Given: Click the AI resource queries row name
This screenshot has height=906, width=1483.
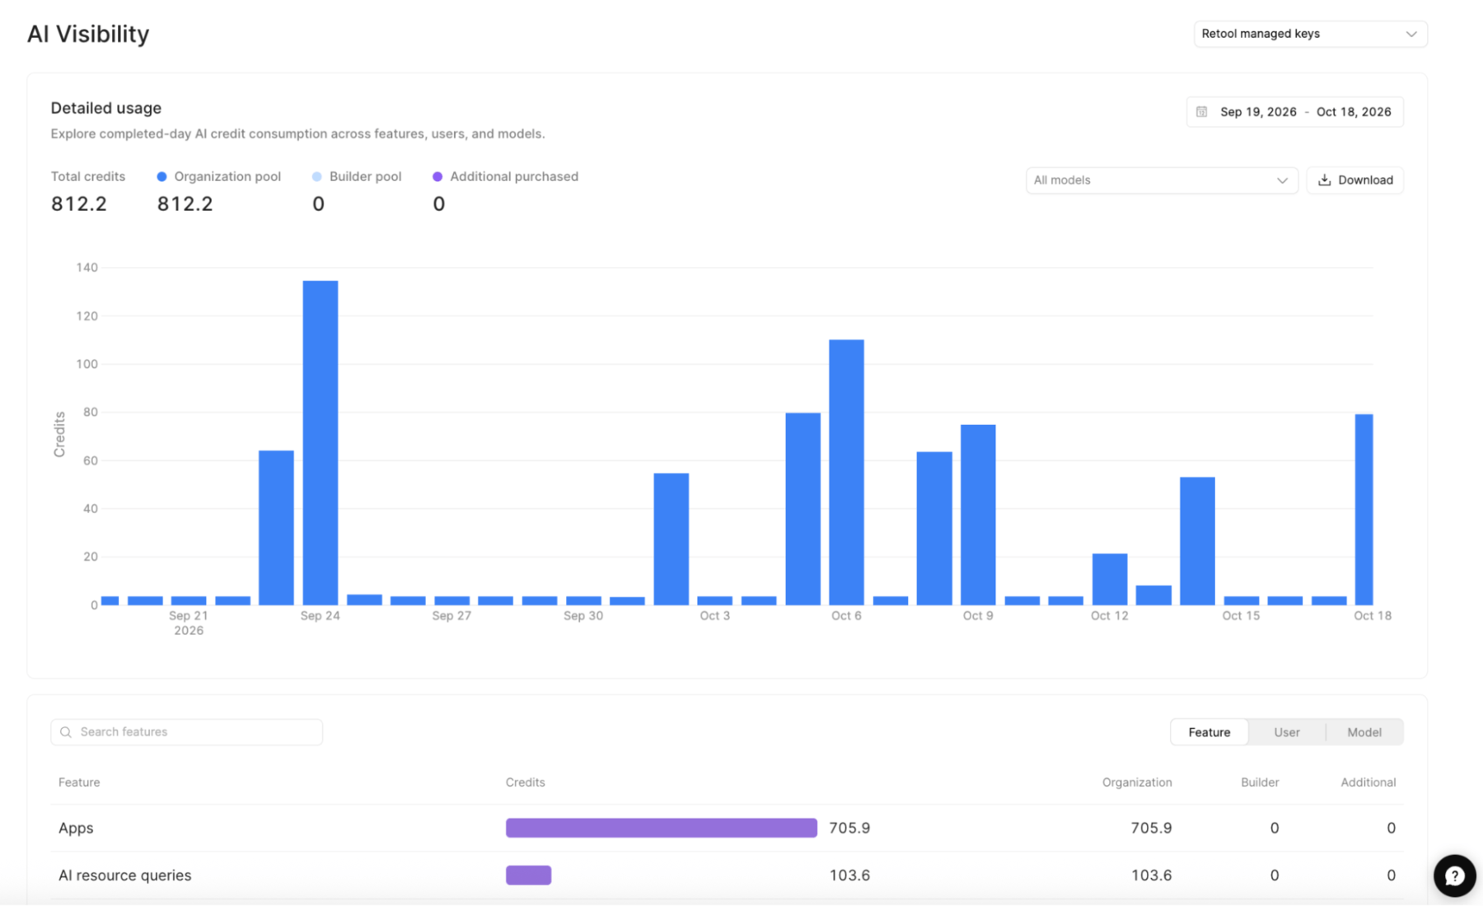Looking at the screenshot, I should point(124,876).
